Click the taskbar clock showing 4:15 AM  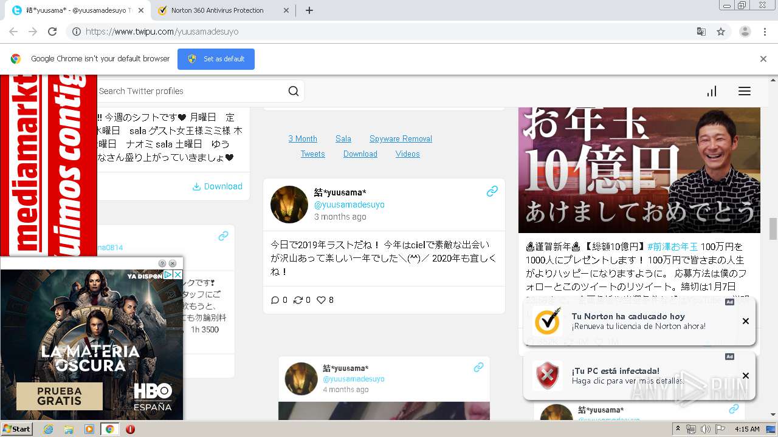pyautogui.click(x=747, y=429)
